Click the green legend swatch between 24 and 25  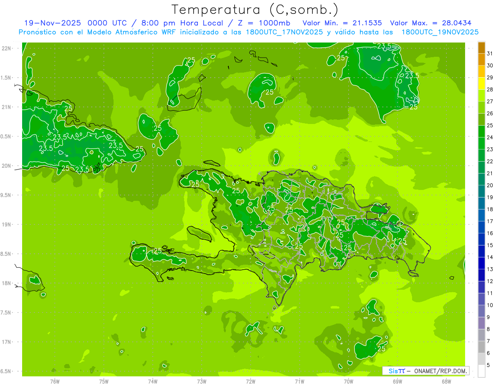click(x=481, y=132)
